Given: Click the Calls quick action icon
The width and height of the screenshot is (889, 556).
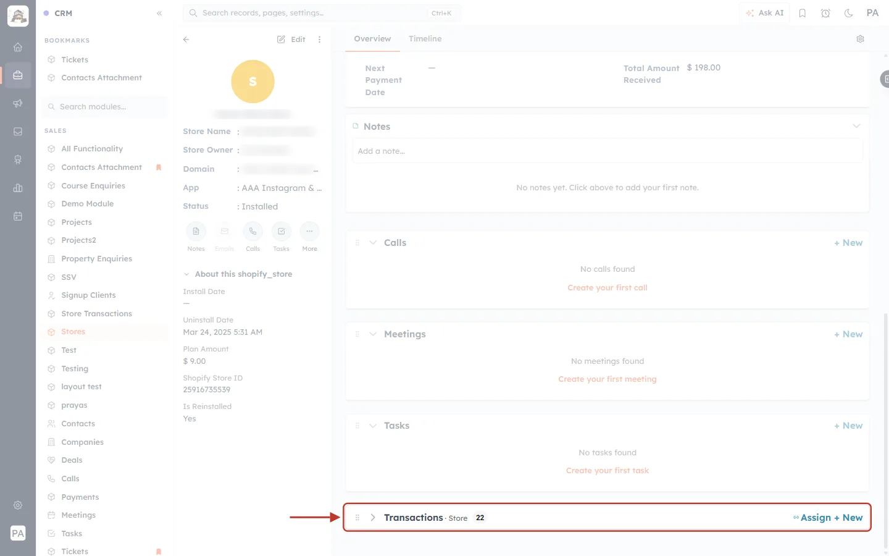Looking at the screenshot, I should tap(253, 231).
